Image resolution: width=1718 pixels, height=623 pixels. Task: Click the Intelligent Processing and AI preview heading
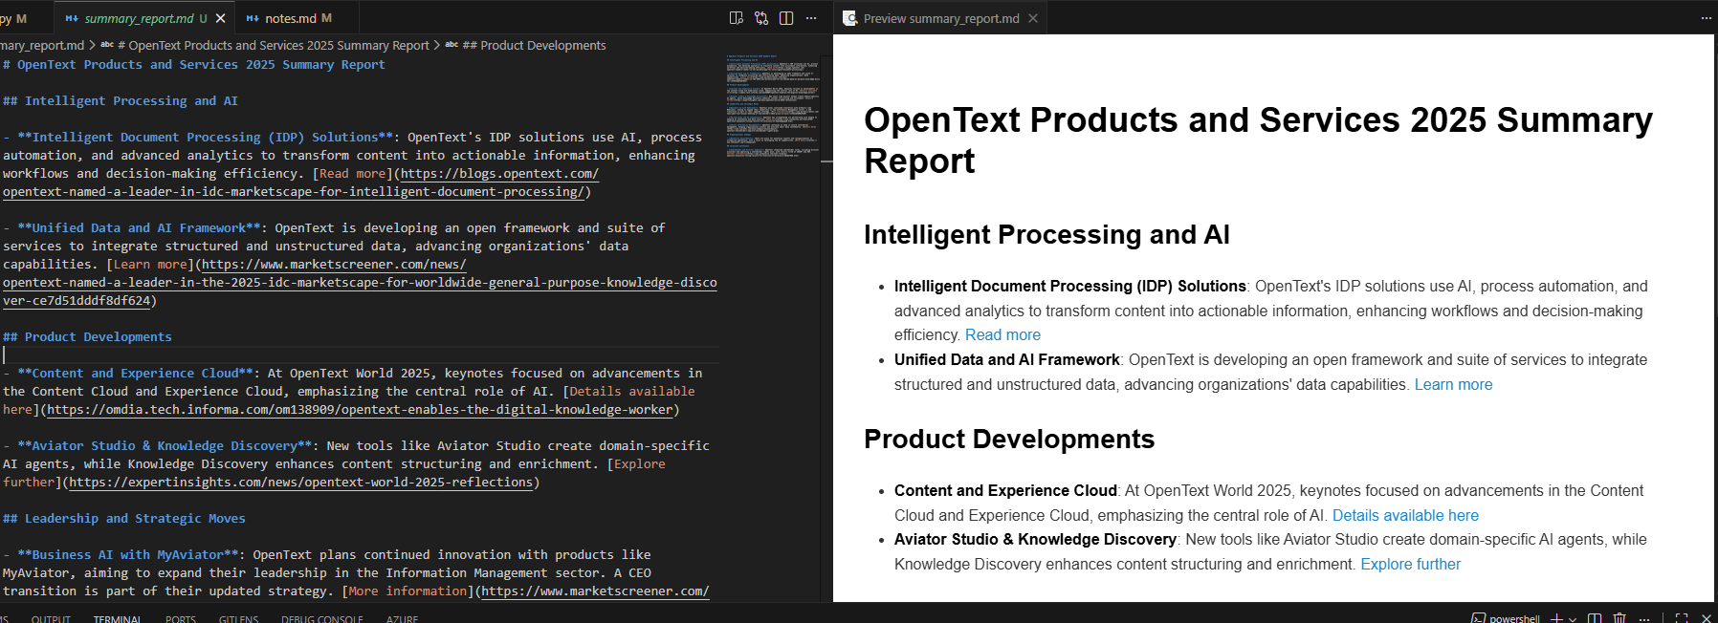[x=1046, y=235]
